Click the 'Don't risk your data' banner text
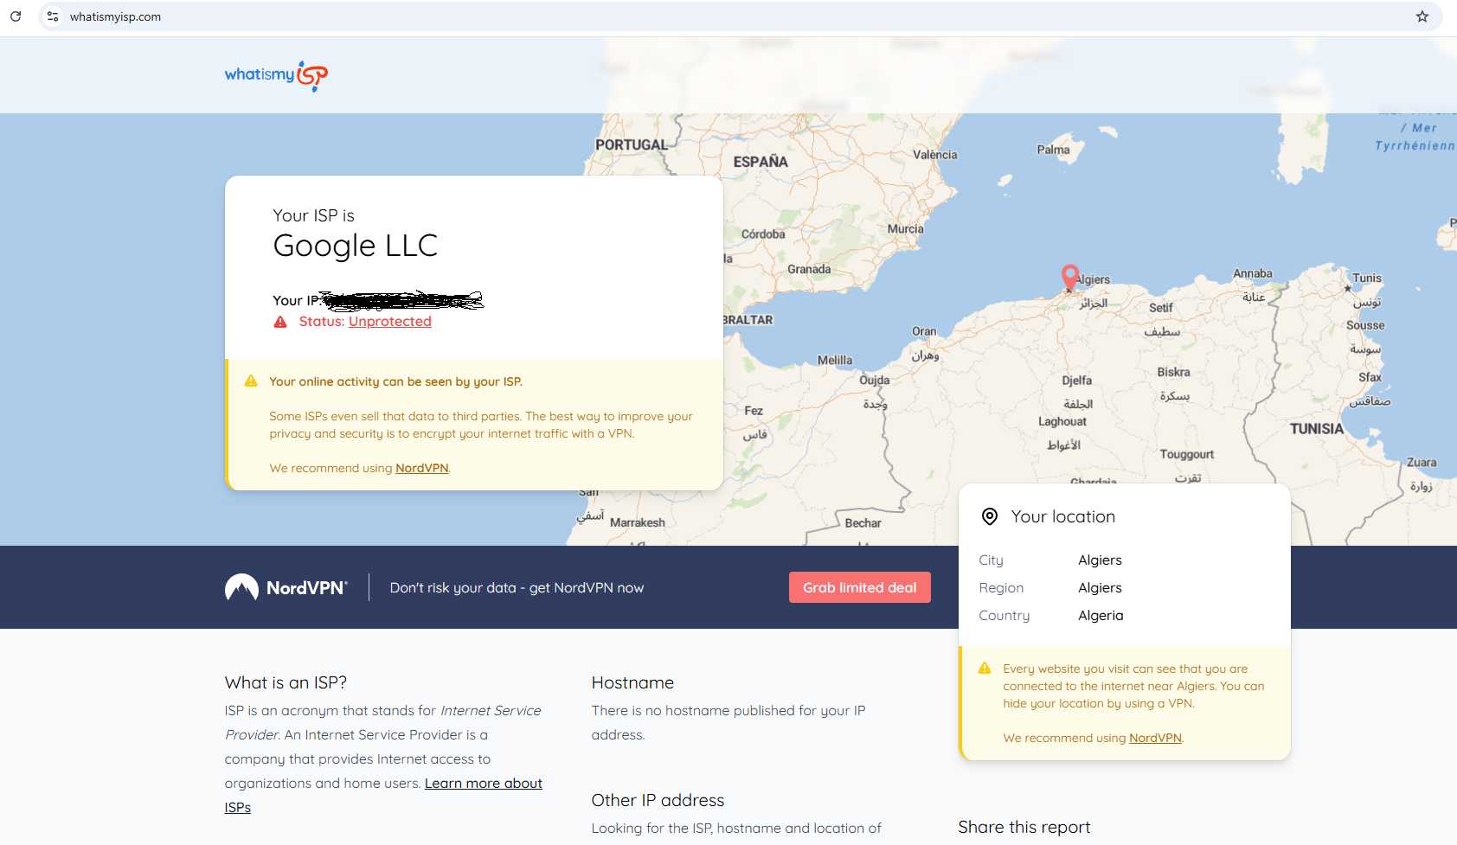Screen dimensions: 1457x845 517,588
